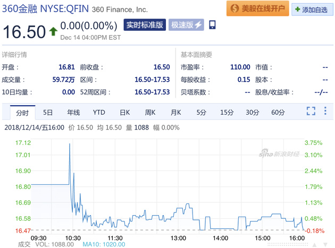The width and height of the screenshot is (335, 248).
Task: Click the 10日均量 value 0.00
Action: coord(69,92)
